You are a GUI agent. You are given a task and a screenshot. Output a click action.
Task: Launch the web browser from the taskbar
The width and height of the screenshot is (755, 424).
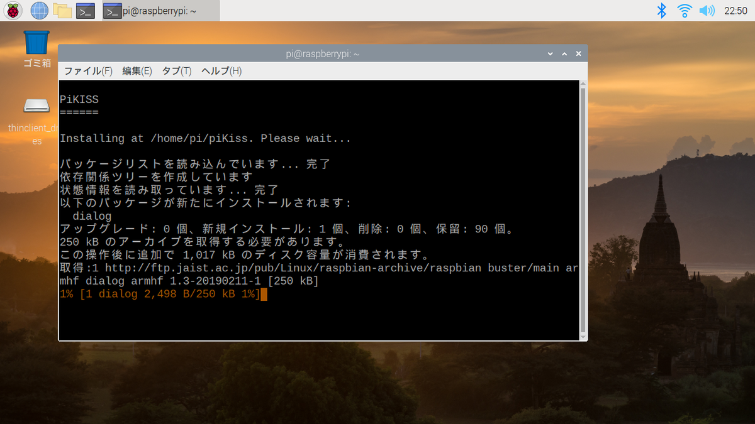(x=38, y=10)
